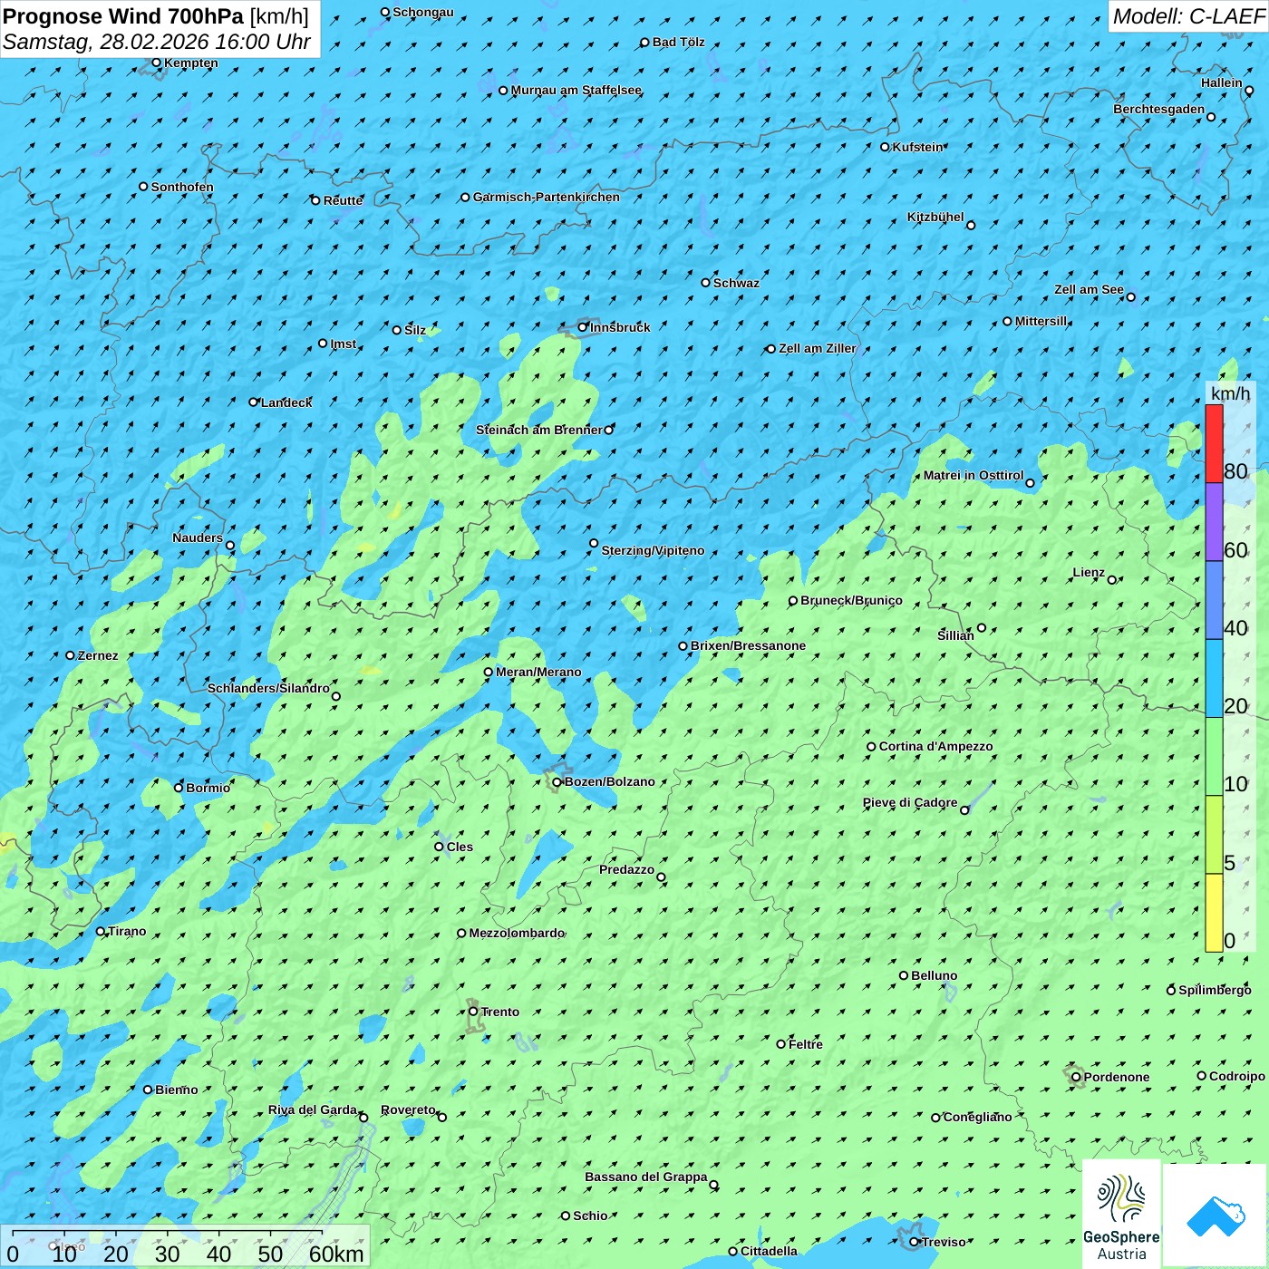Image resolution: width=1269 pixels, height=1269 pixels.
Task: Select the Bassano del Grappa label
Action: pos(646,1177)
